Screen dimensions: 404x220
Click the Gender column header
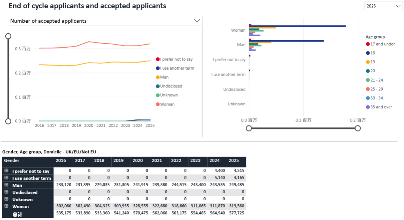click(x=12, y=161)
